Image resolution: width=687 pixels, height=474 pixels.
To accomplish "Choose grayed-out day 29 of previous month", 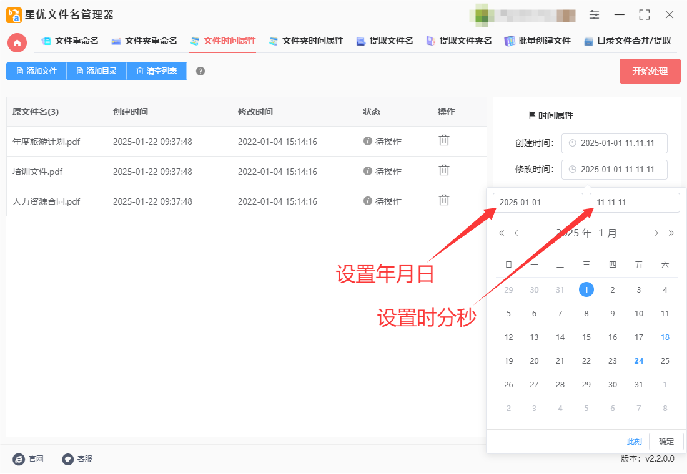I will click(x=508, y=289).
